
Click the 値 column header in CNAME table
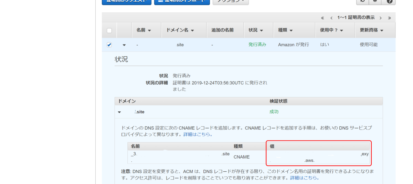tap(272, 146)
